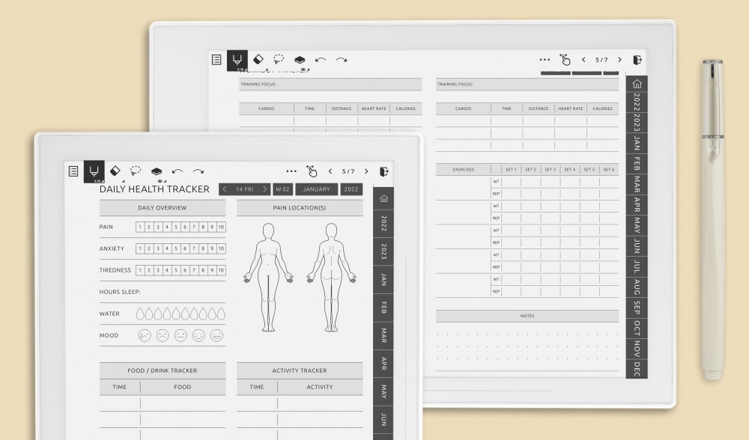
Task: Exit document icon on front tablet
Action: tap(383, 171)
